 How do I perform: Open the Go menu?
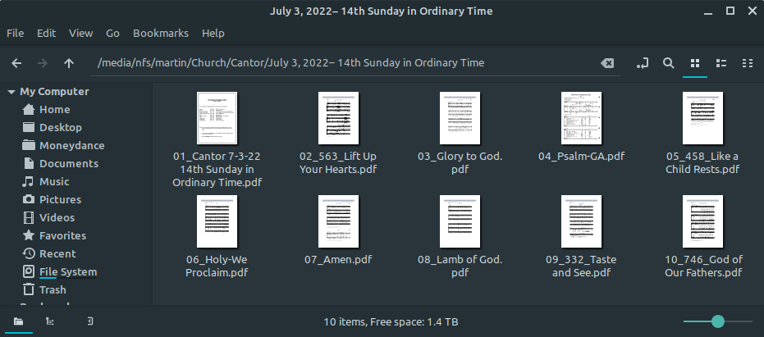coord(113,33)
